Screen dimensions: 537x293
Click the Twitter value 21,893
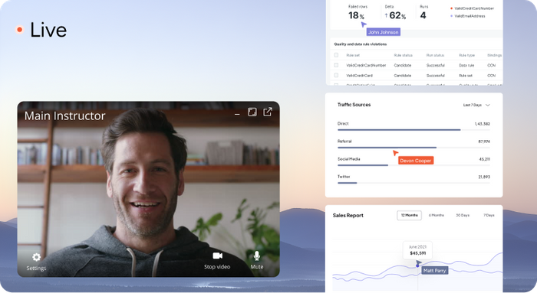click(484, 177)
